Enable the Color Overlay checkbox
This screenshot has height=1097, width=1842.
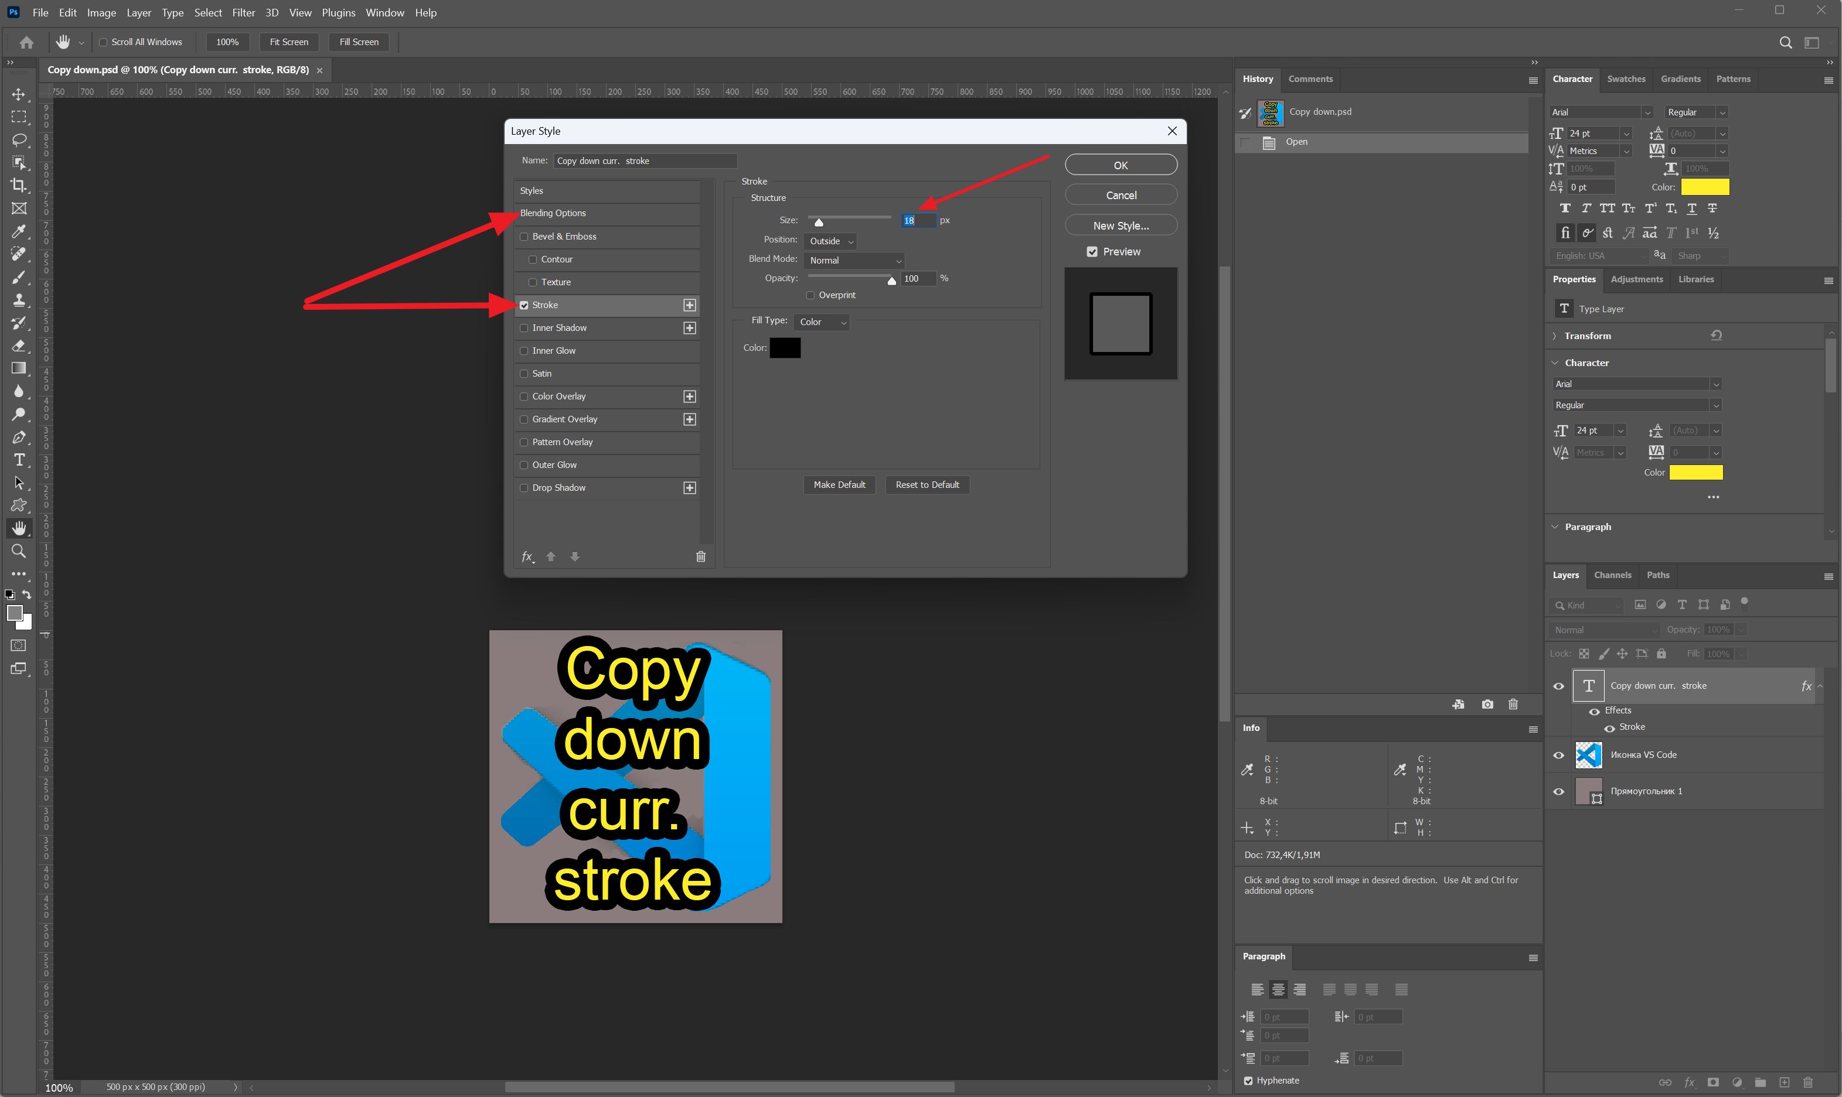click(x=525, y=397)
